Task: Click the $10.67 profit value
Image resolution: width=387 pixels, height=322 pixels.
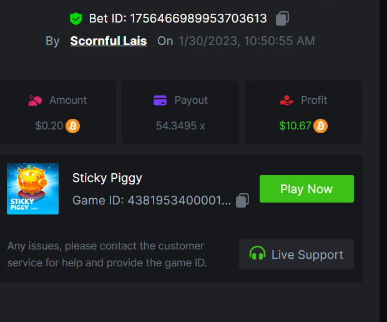Action: [x=295, y=126]
